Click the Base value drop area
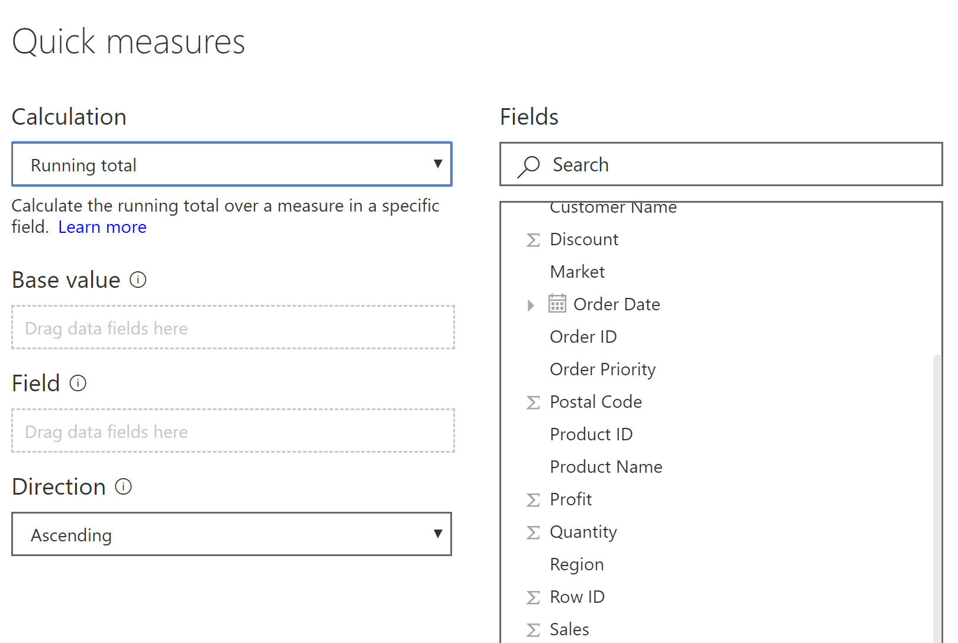 [x=233, y=327]
